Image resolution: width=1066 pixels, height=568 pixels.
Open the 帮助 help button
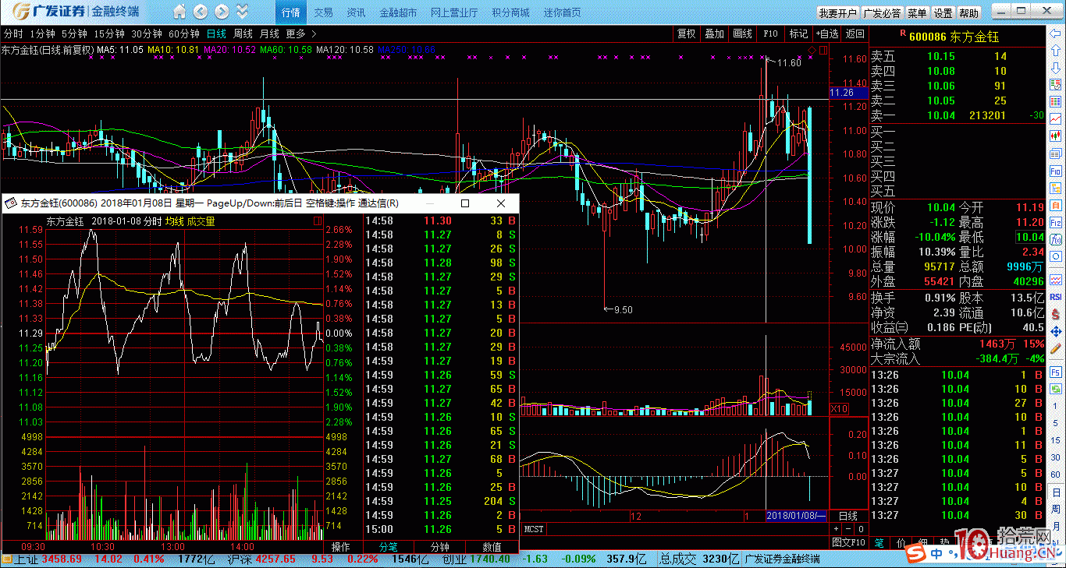[969, 13]
